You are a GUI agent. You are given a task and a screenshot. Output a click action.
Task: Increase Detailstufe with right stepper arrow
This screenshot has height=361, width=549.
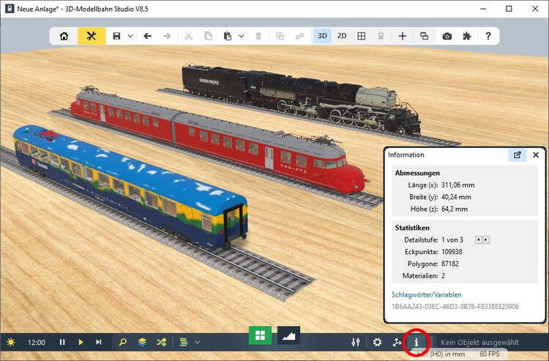pyautogui.click(x=486, y=240)
